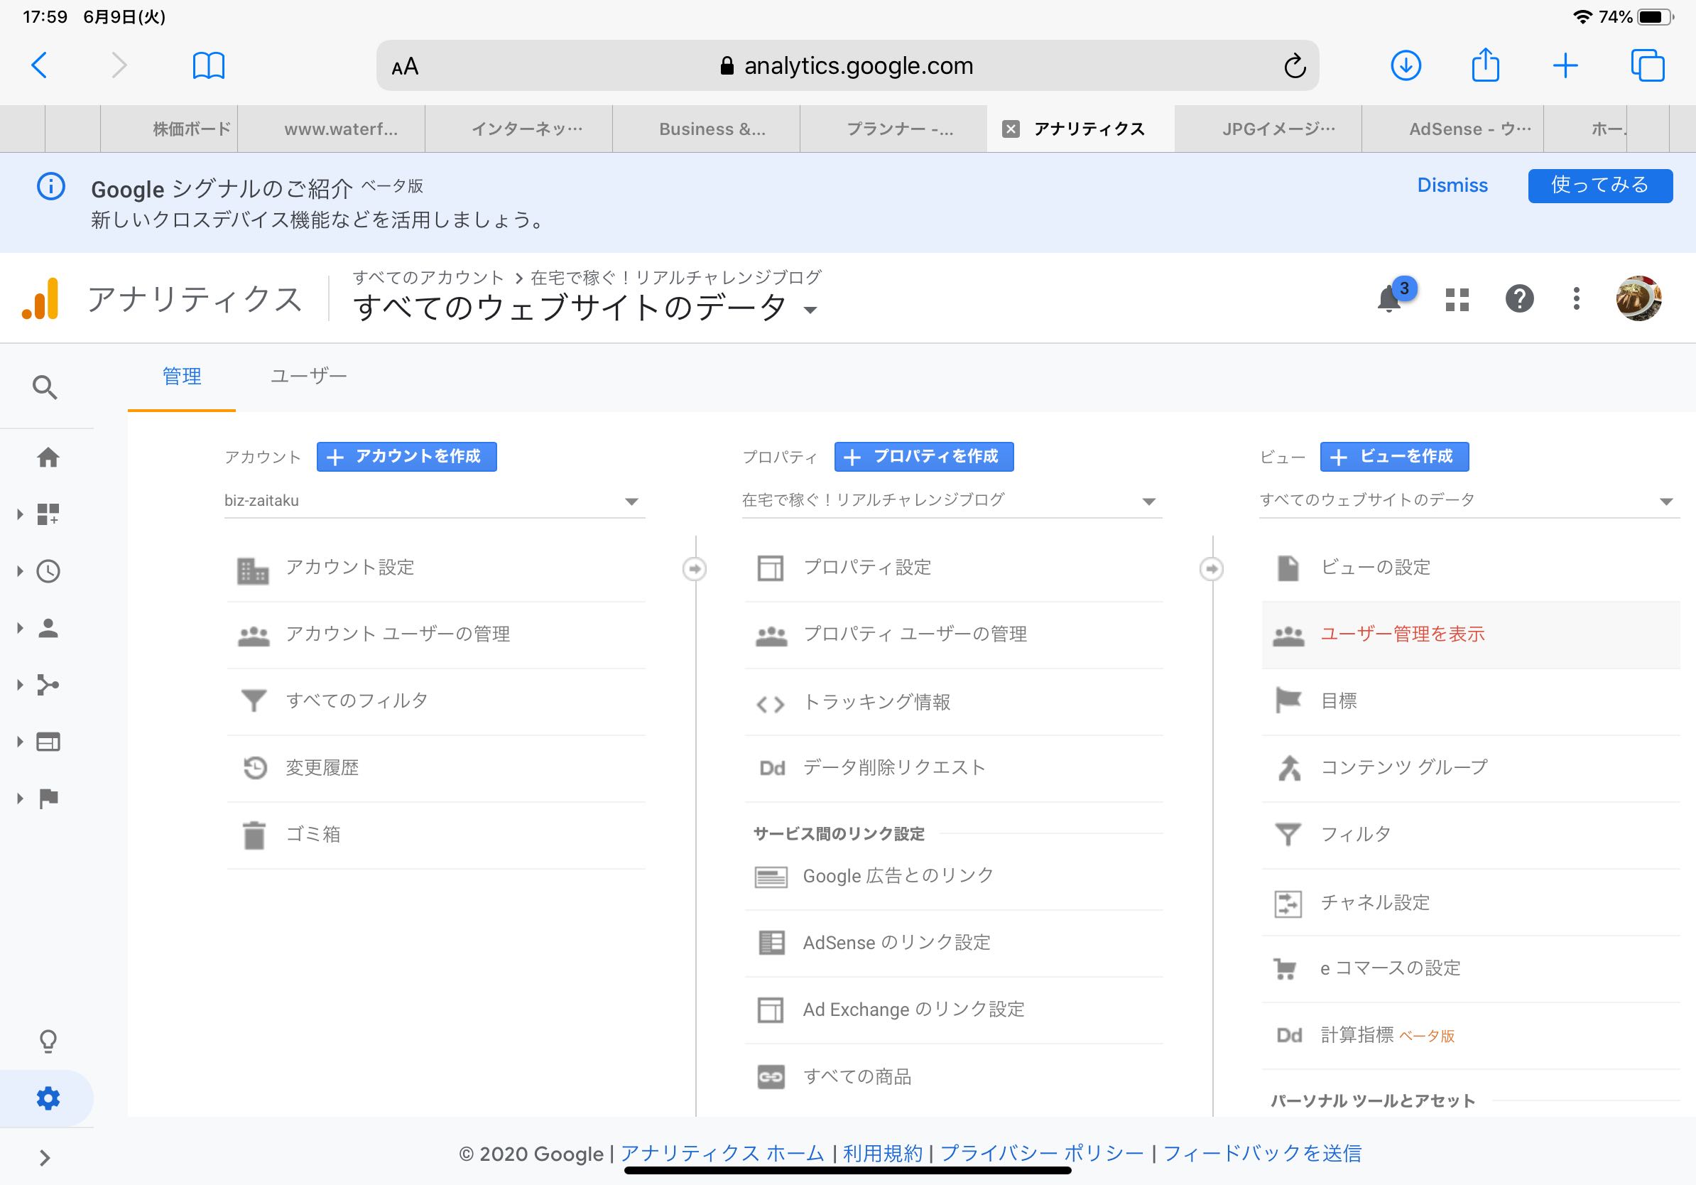Open the three-dot more options menu
Image resolution: width=1696 pixels, height=1185 pixels.
pyautogui.click(x=1577, y=298)
